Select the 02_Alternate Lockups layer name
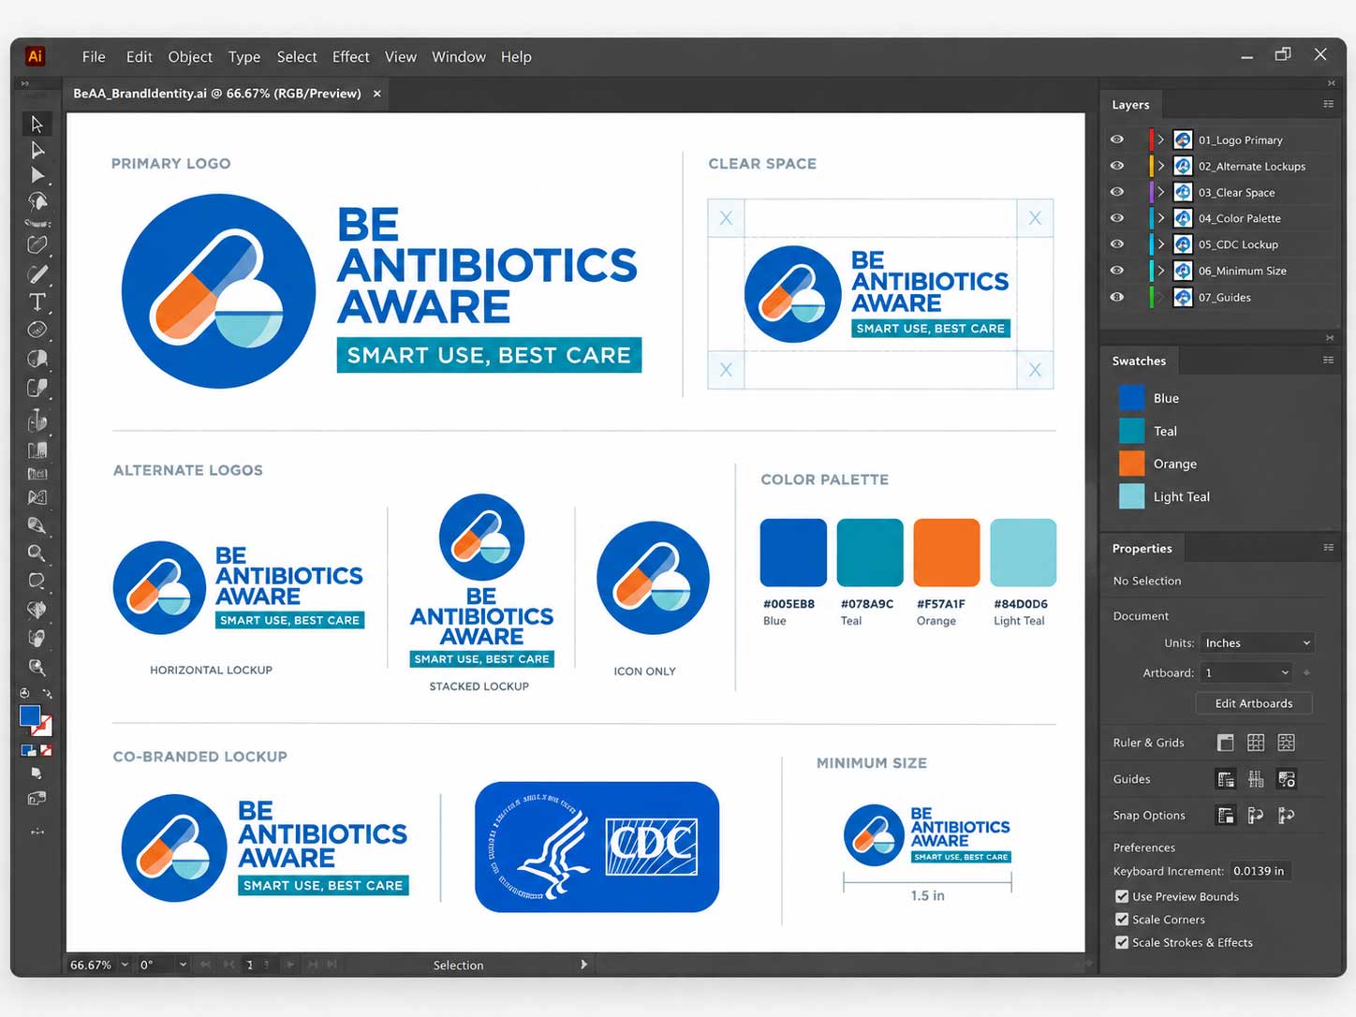 point(1252,167)
